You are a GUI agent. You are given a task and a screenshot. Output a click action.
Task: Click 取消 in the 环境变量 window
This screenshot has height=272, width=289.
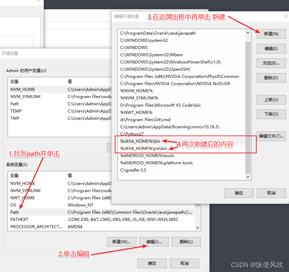click(184, 263)
